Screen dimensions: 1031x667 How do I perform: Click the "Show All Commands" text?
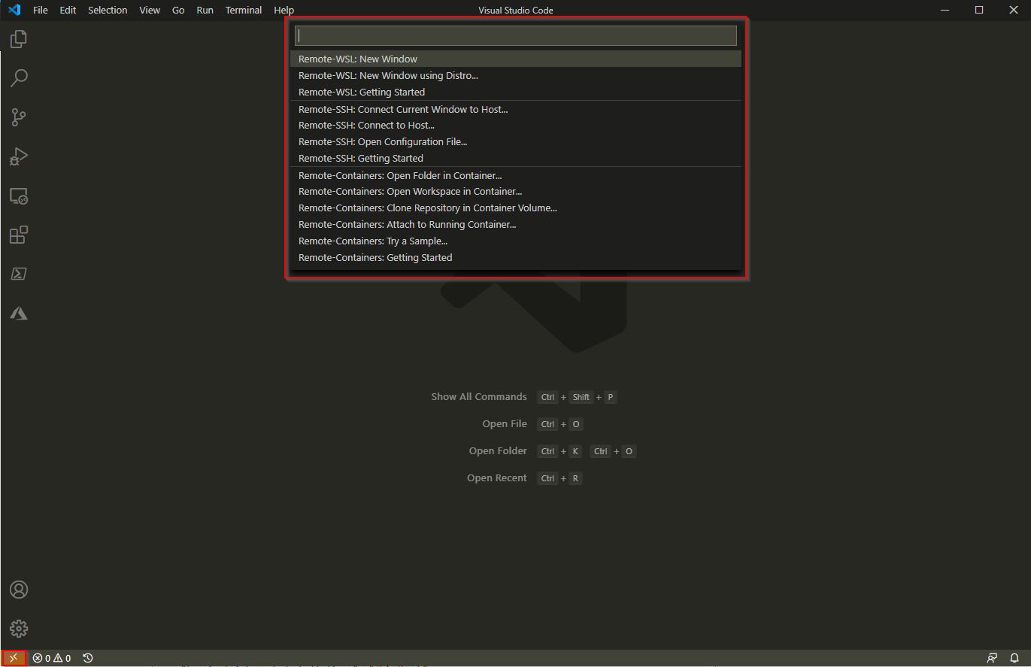(x=479, y=396)
